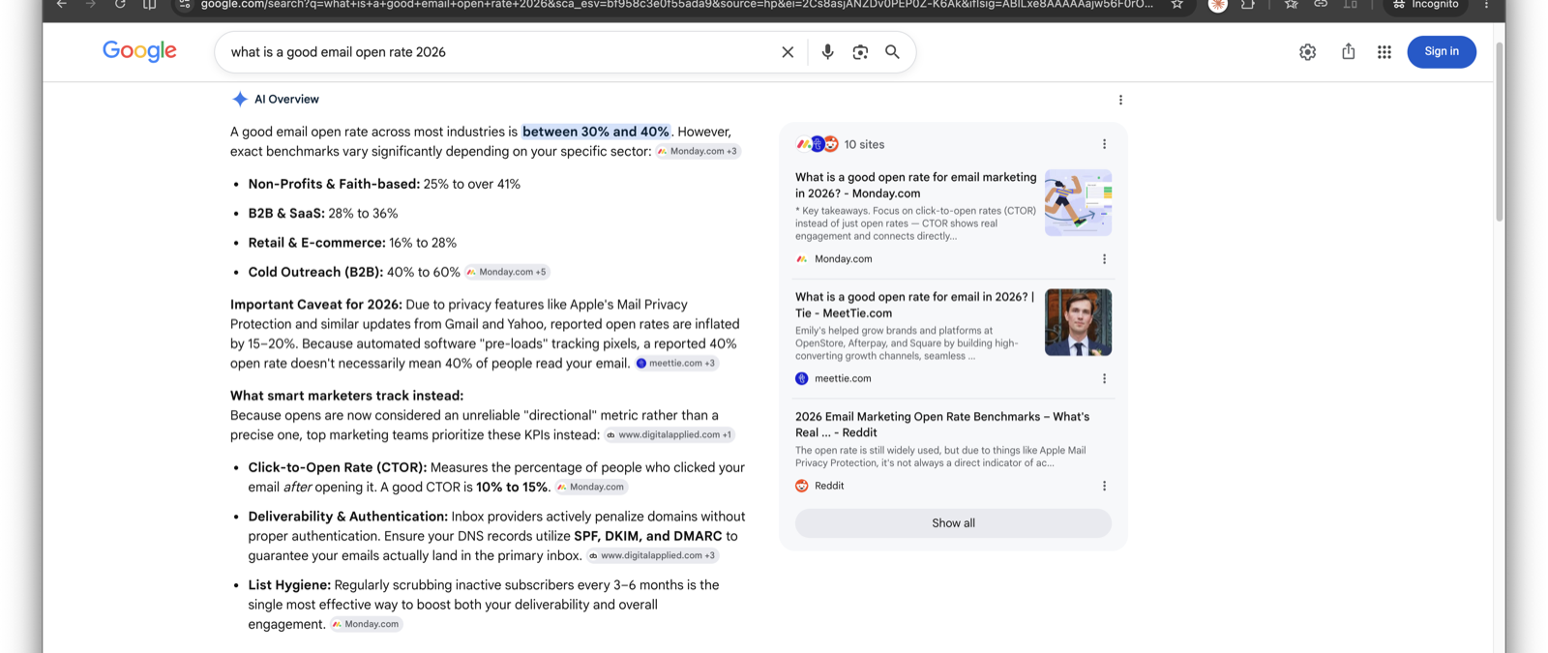Click the 'meettie.com' source name in card
This screenshot has height=653, width=1548.
[843, 379]
